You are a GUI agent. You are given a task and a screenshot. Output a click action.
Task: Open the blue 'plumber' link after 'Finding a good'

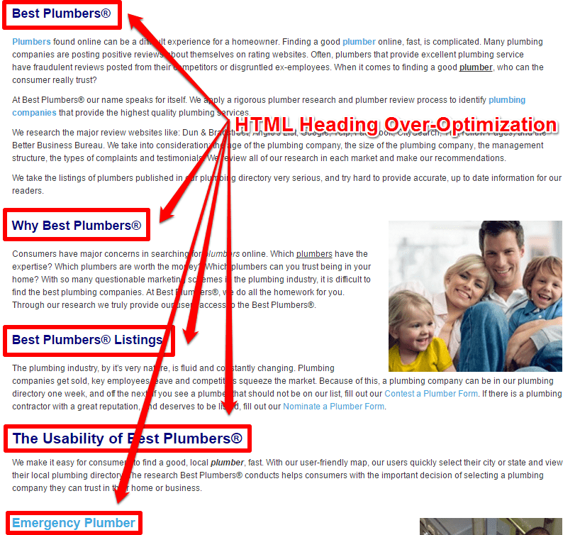359,42
